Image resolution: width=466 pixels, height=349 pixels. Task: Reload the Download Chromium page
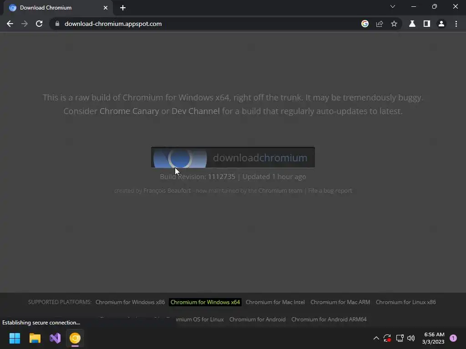click(x=39, y=24)
